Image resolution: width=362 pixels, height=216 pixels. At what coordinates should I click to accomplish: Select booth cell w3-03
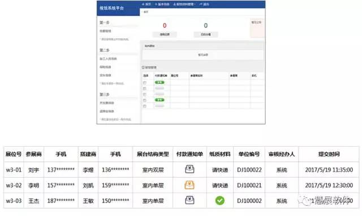[14, 201]
